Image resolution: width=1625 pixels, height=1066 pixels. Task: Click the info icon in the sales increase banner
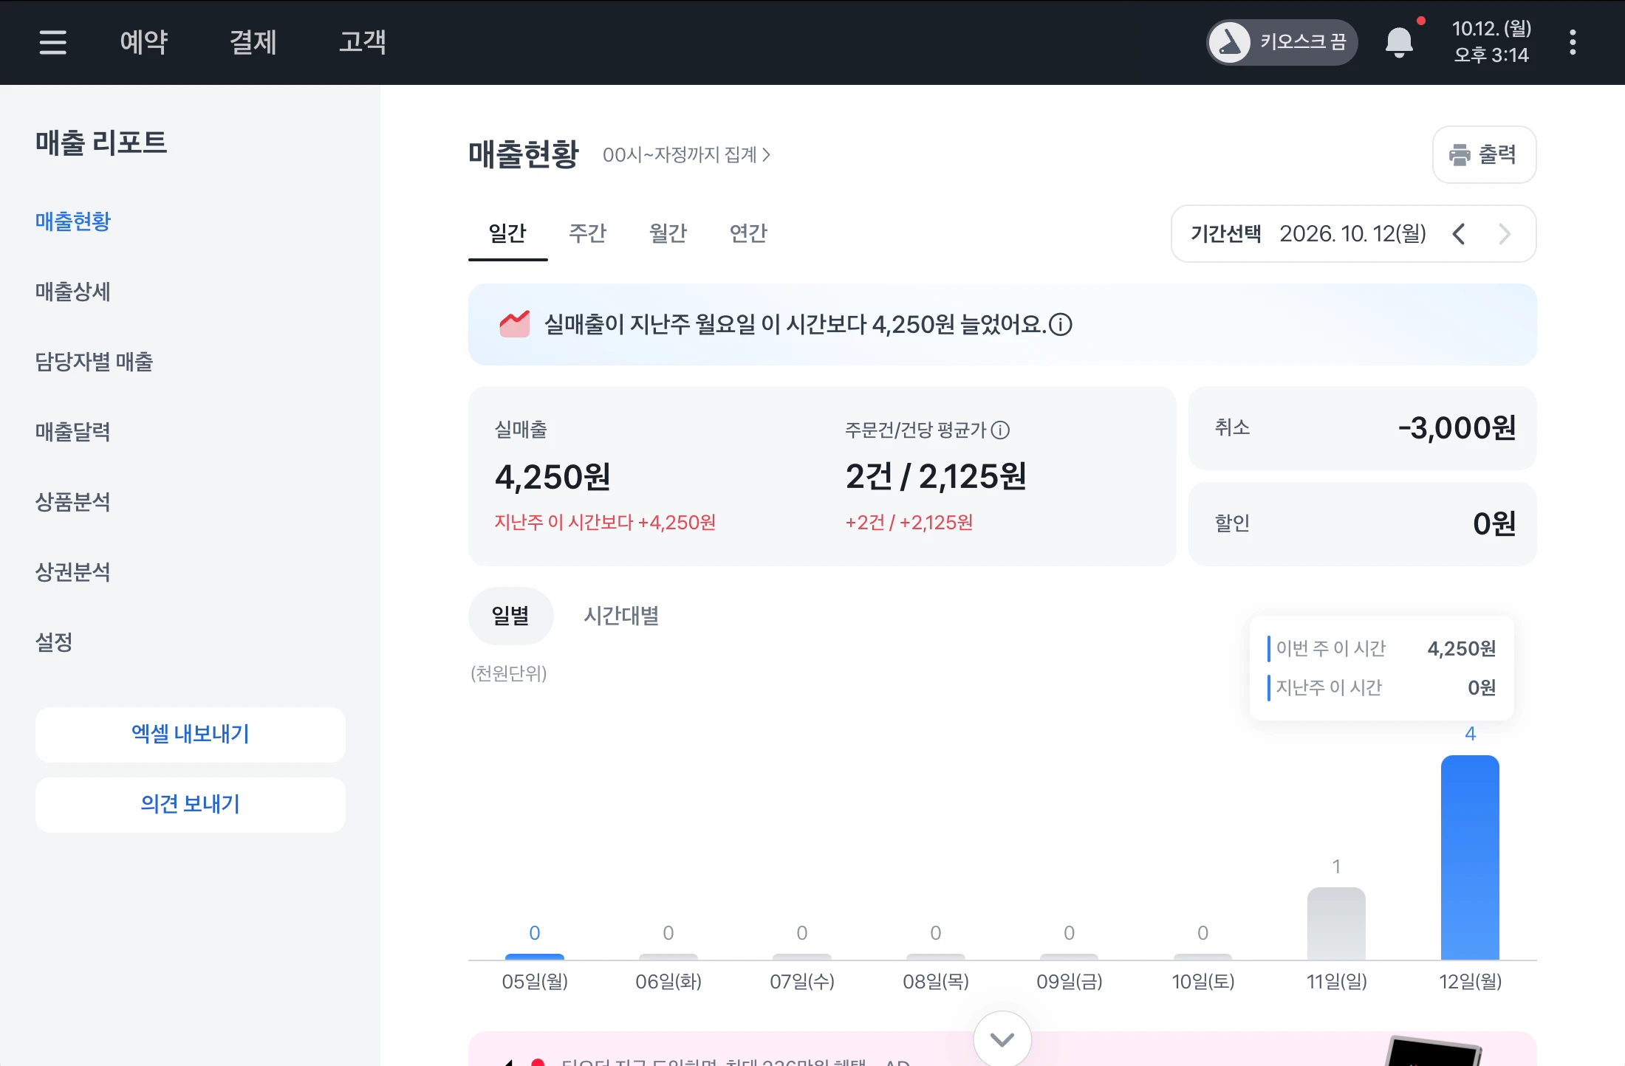(x=1061, y=324)
